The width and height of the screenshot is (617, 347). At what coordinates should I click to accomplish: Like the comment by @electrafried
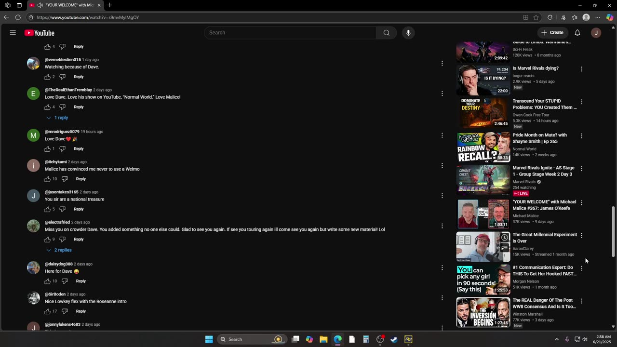click(48, 240)
